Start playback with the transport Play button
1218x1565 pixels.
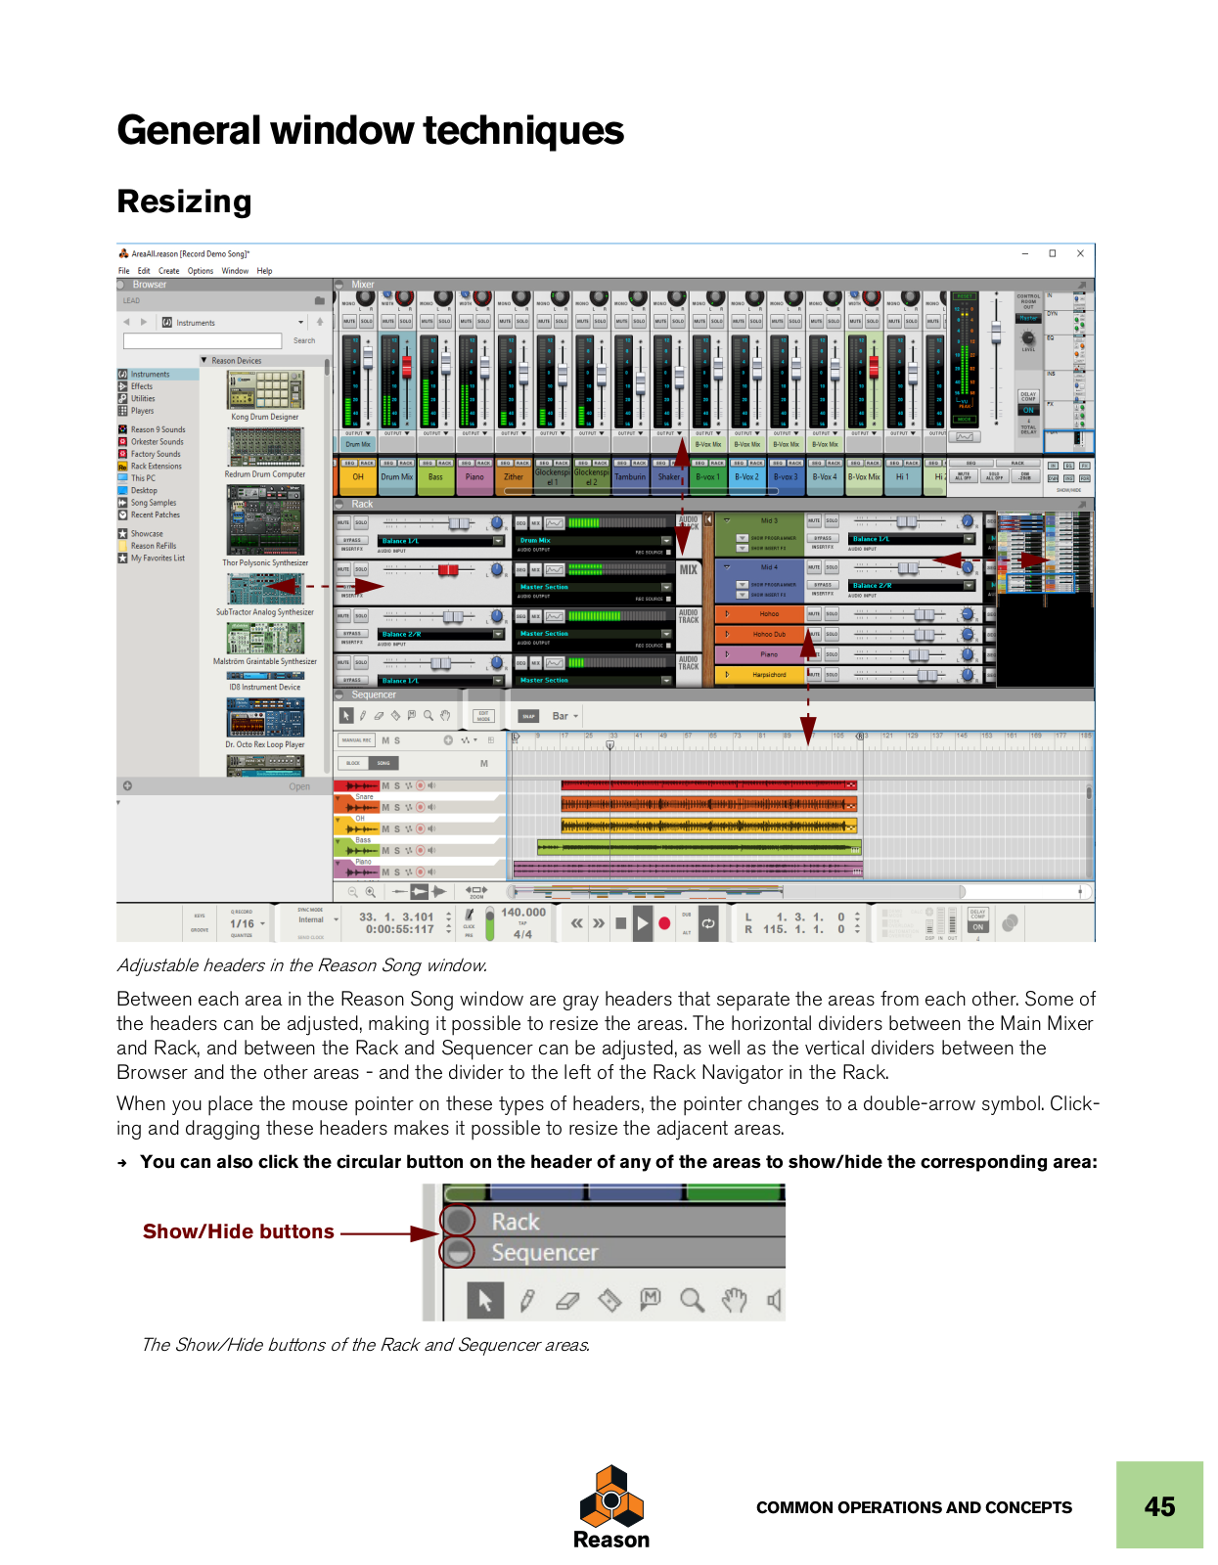[x=642, y=922]
